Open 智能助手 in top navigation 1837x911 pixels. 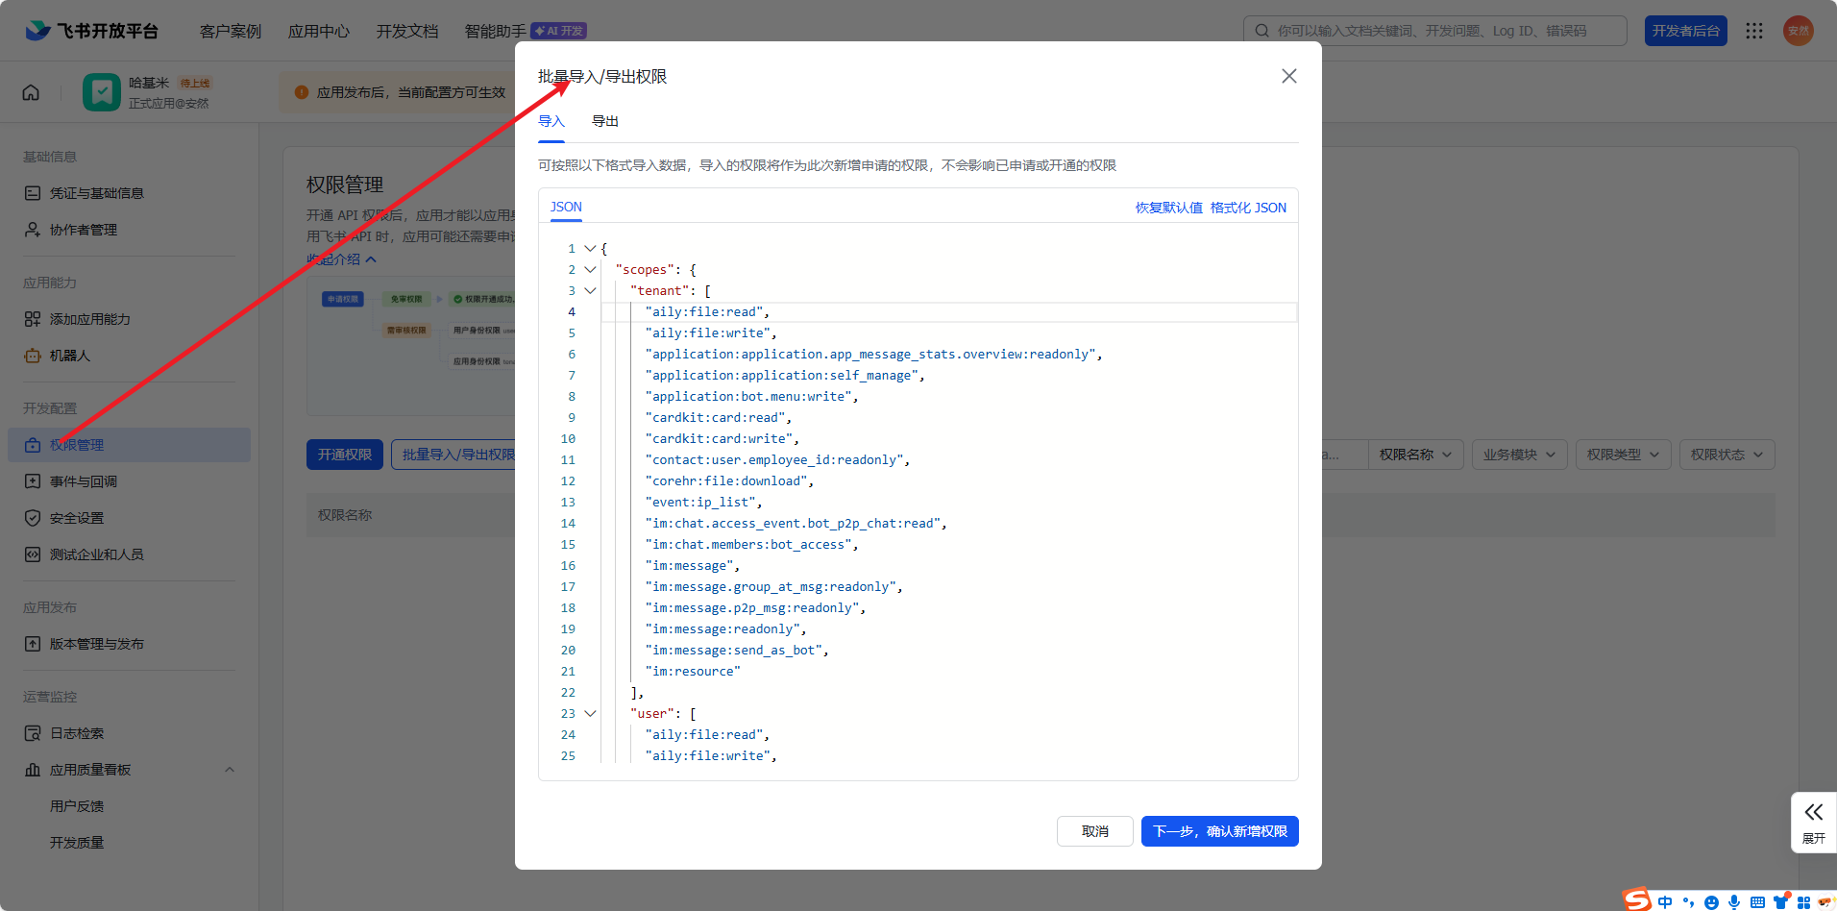point(496,31)
